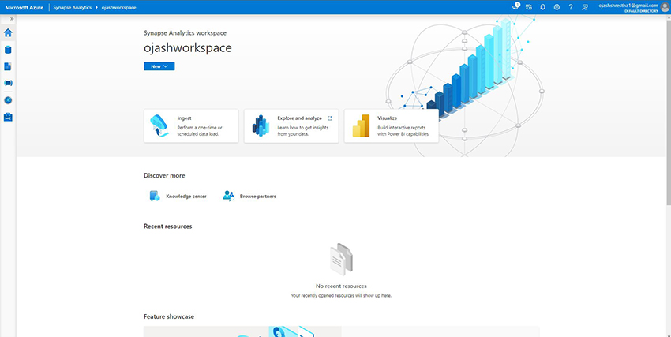
Task: Open the Browse partners link
Action: (x=257, y=197)
